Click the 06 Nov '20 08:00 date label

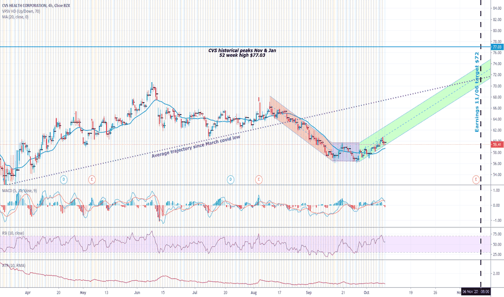pyautogui.click(x=476, y=292)
